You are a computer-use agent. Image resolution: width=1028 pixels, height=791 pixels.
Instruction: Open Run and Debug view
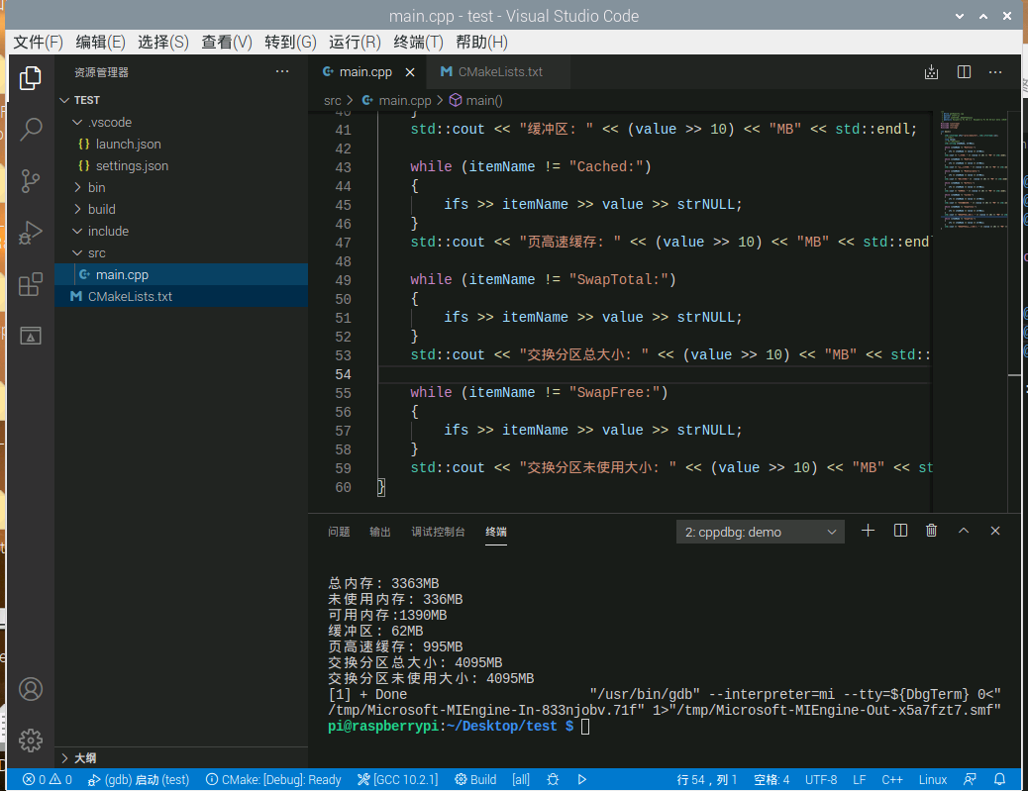coord(30,233)
